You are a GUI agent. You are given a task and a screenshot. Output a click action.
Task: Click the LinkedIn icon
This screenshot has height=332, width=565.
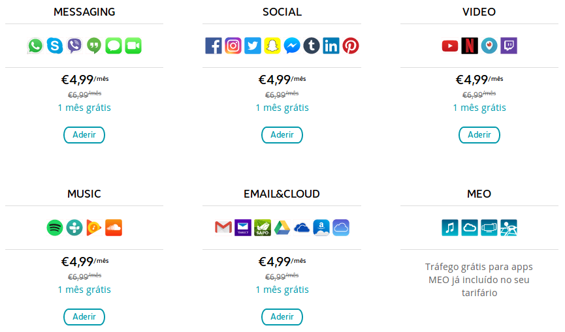pyautogui.click(x=331, y=46)
